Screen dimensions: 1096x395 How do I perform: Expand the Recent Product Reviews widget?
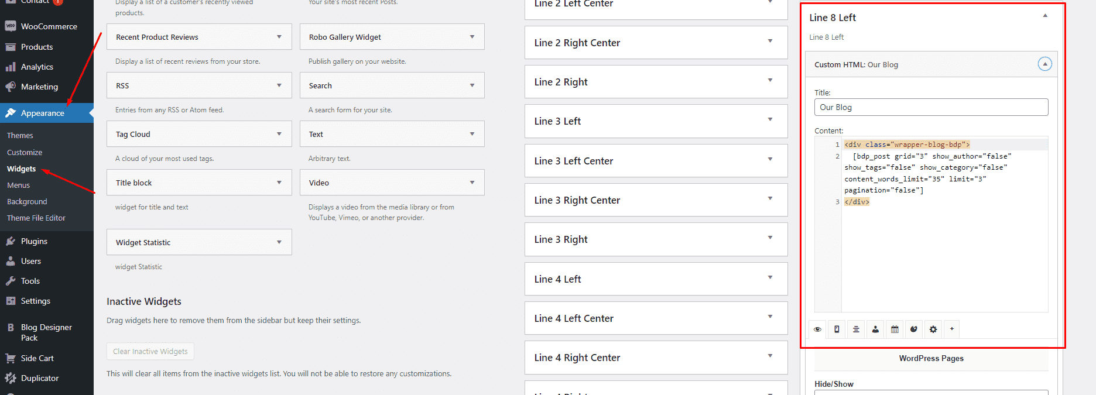pos(199,37)
